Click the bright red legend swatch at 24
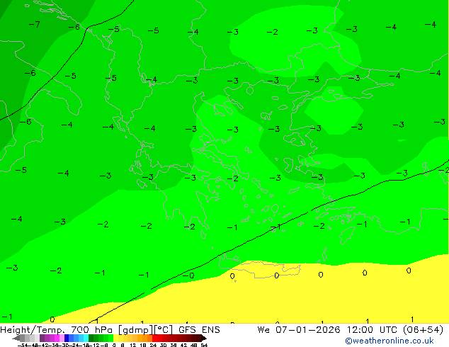The image size is (449, 347). click(x=154, y=338)
